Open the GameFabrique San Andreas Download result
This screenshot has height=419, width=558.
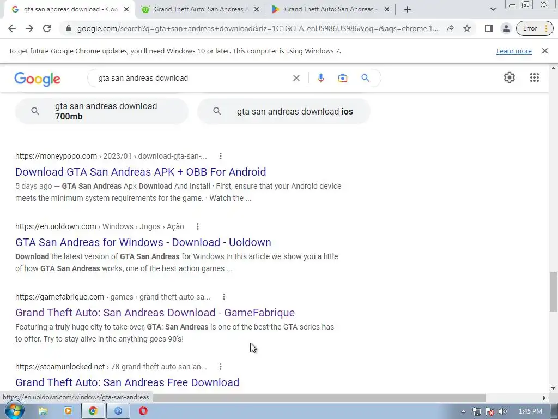155,313
